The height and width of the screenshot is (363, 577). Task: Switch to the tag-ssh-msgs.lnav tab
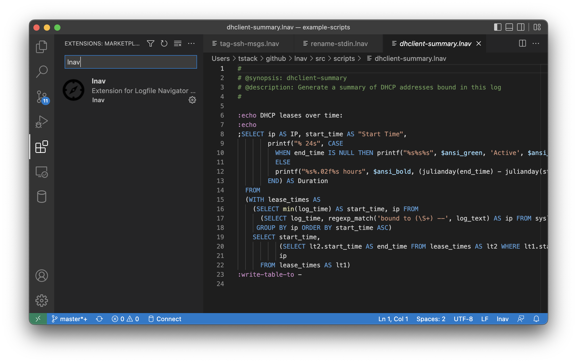coord(249,43)
